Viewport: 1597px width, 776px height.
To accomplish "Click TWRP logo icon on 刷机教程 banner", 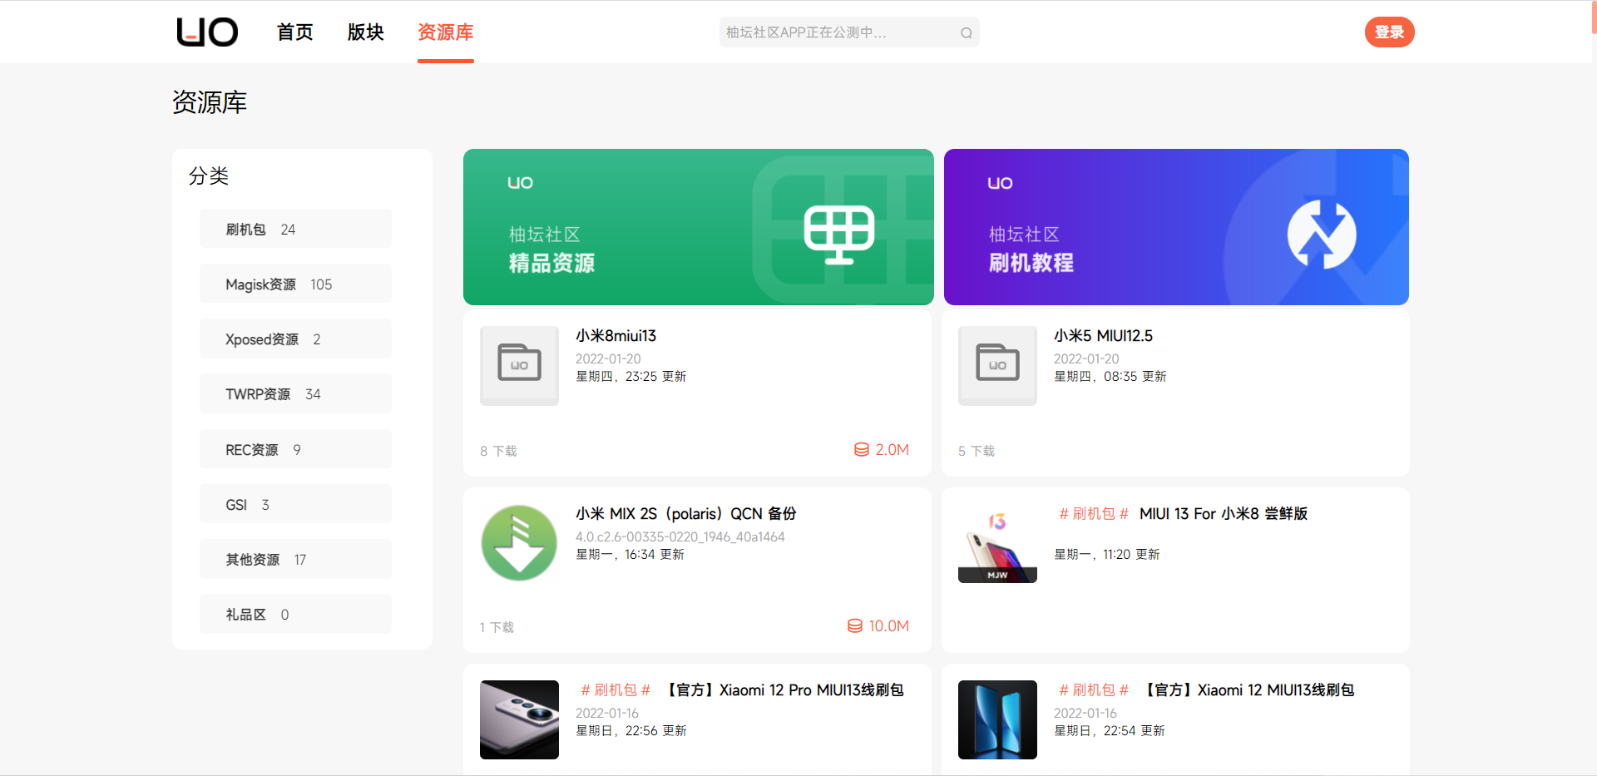I will 1322,235.
